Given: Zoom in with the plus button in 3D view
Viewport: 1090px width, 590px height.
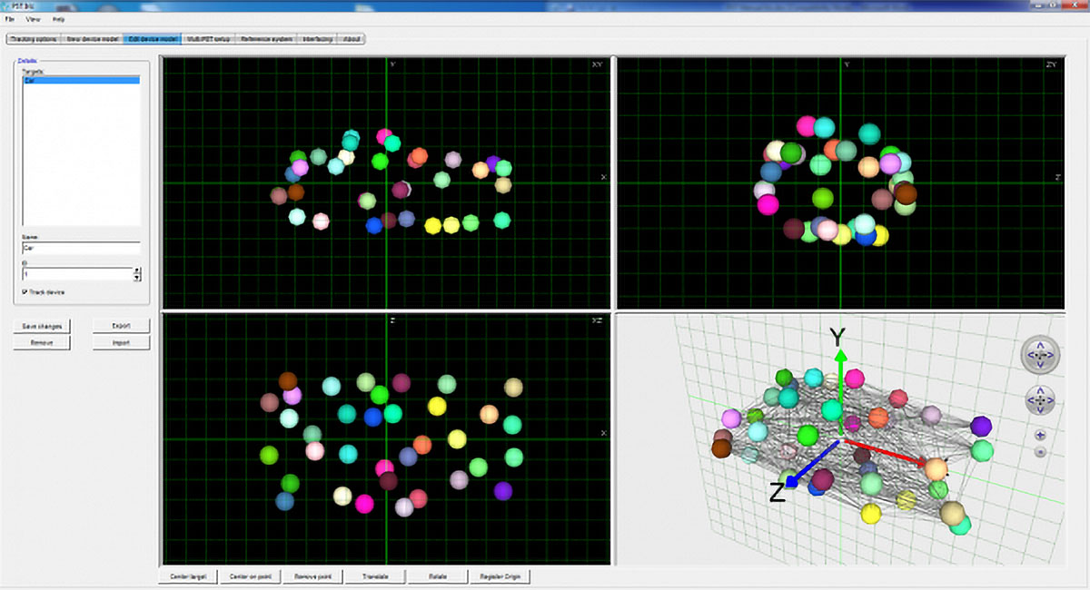Looking at the screenshot, I should pyautogui.click(x=1040, y=435).
